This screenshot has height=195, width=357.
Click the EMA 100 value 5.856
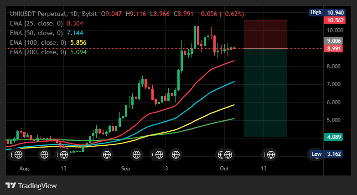[78, 42]
